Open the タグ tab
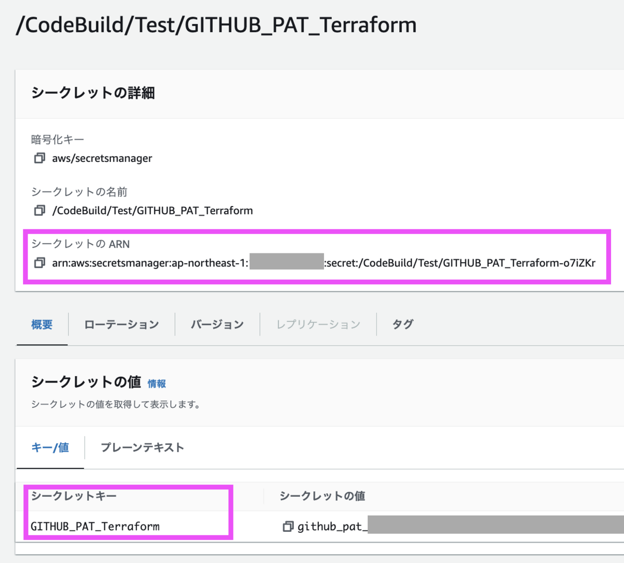Image resolution: width=624 pixels, height=563 pixels. [x=403, y=325]
